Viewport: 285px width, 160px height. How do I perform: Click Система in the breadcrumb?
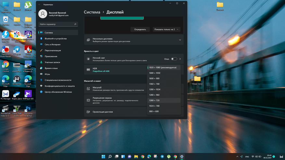[x=92, y=12]
